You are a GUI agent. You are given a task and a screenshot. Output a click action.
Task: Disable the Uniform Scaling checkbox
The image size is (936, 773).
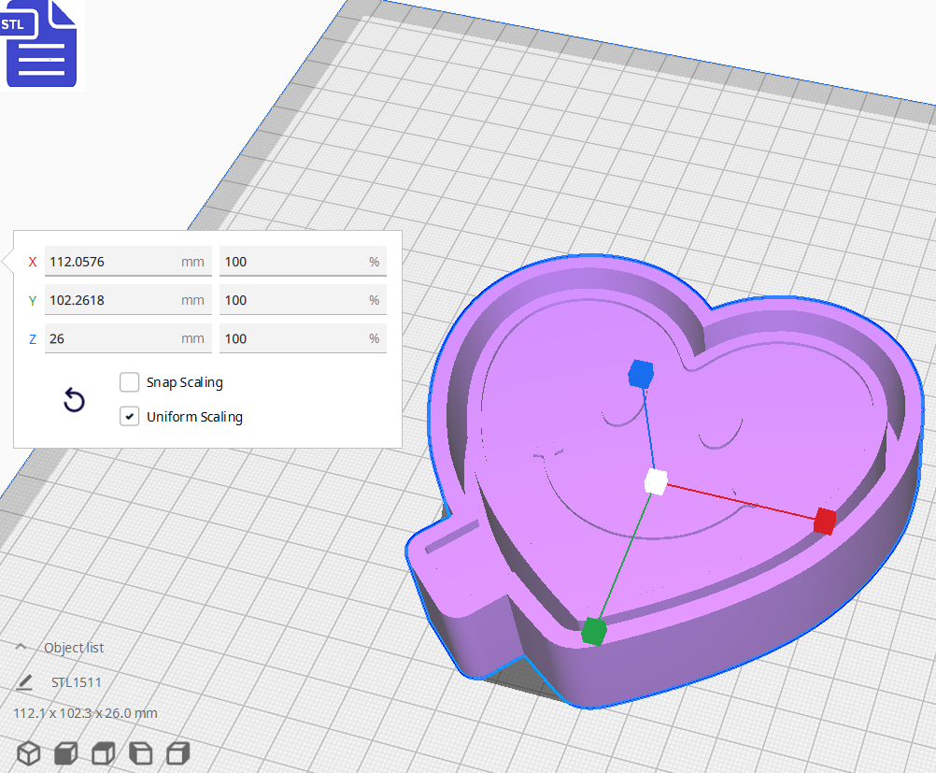(x=129, y=416)
